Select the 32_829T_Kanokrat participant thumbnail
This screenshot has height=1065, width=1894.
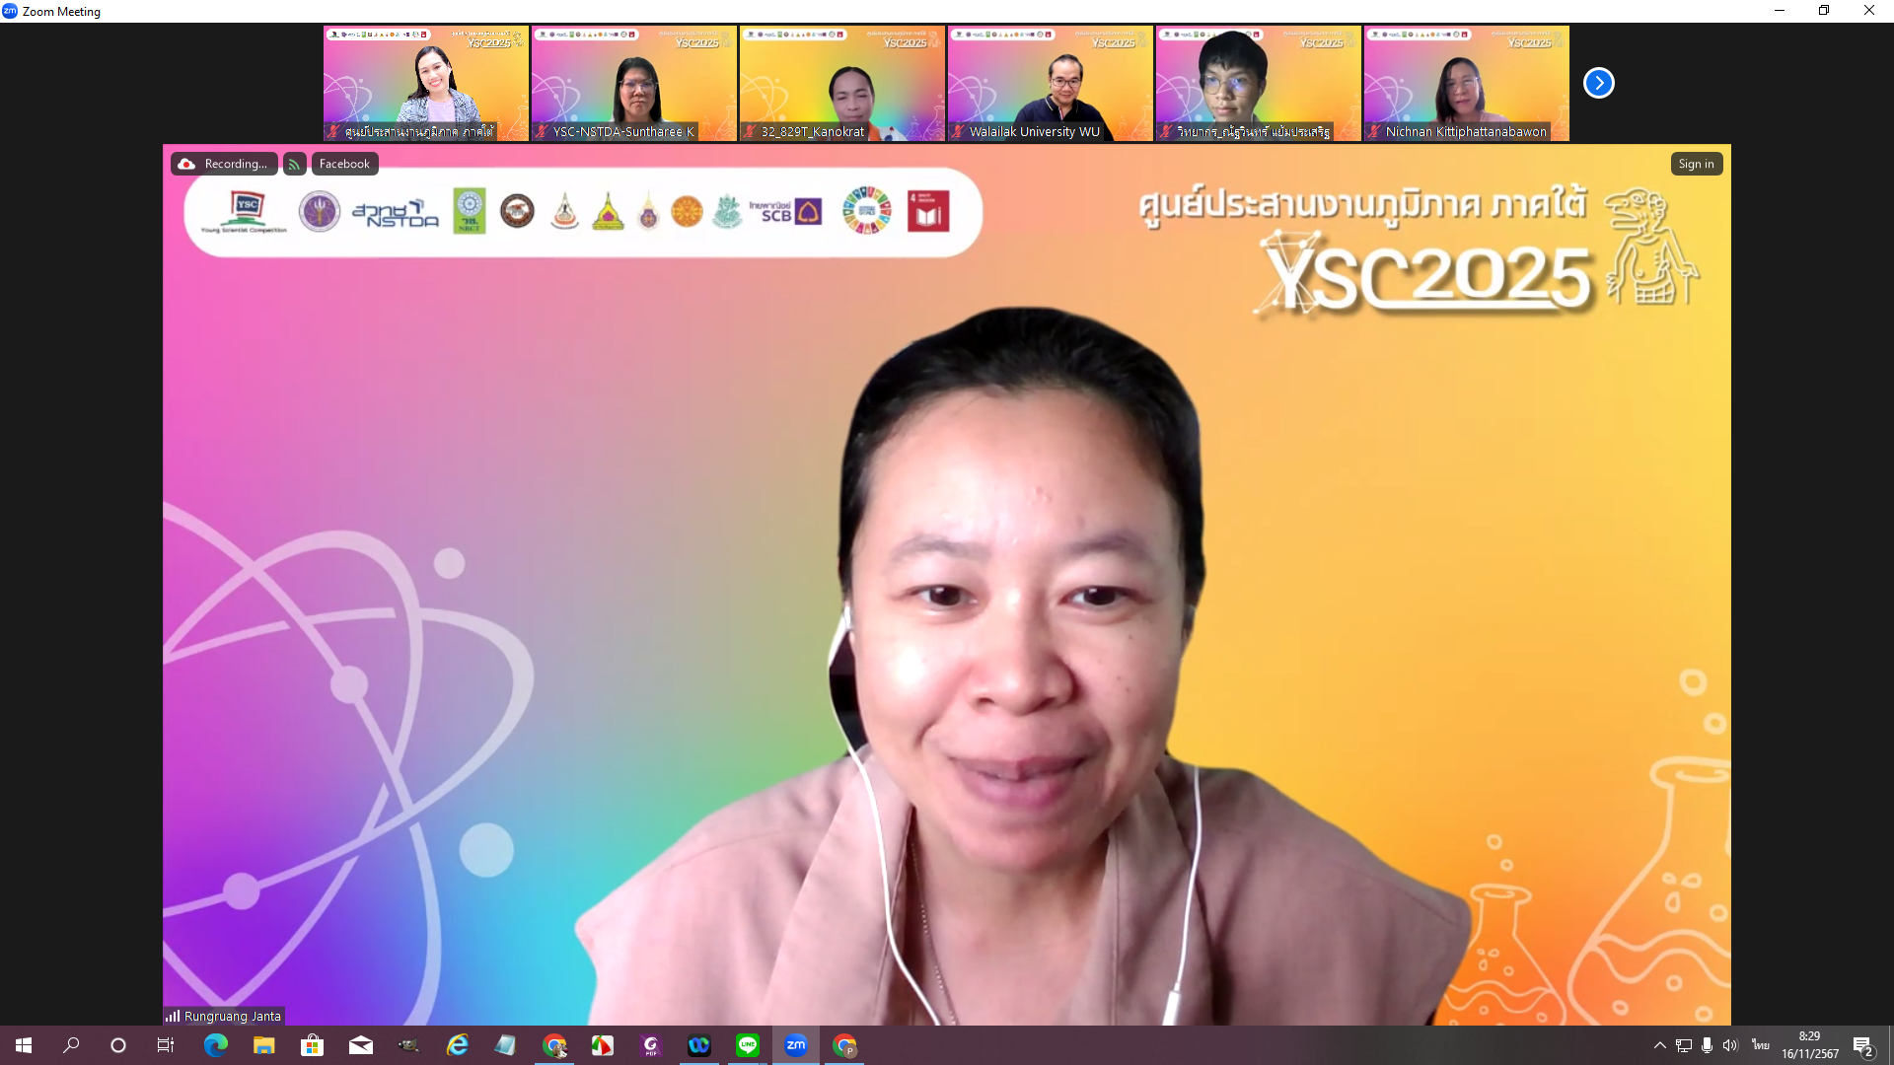(841, 83)
